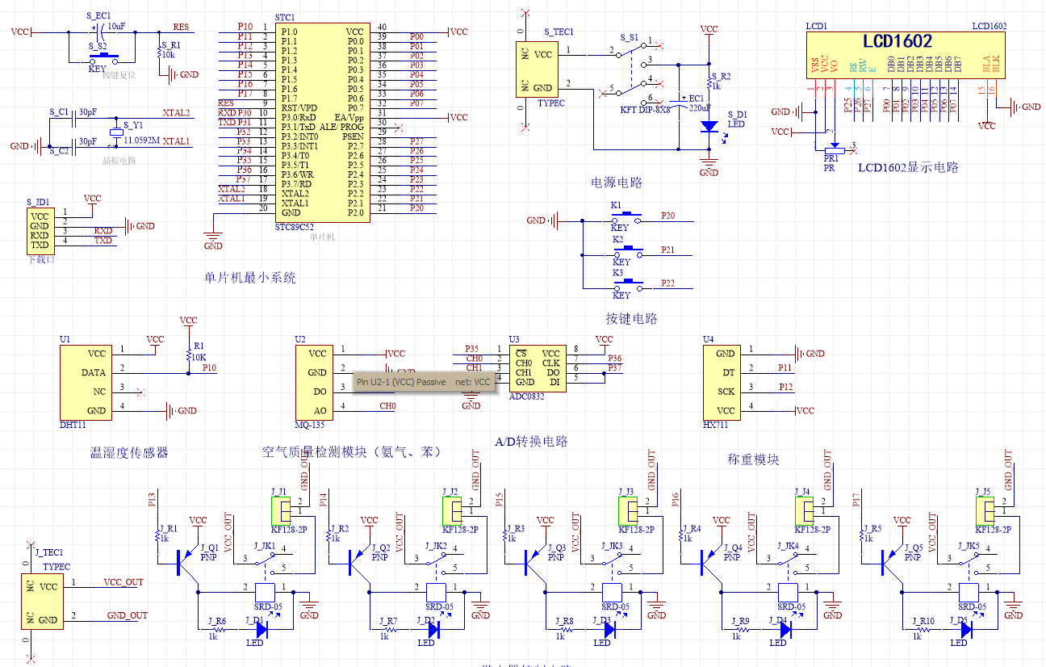Click the Pin U2-1 (VCC) Passive tooltip
The width and height of the screenshot is (1046, 667).
click(x=424, y=382)
